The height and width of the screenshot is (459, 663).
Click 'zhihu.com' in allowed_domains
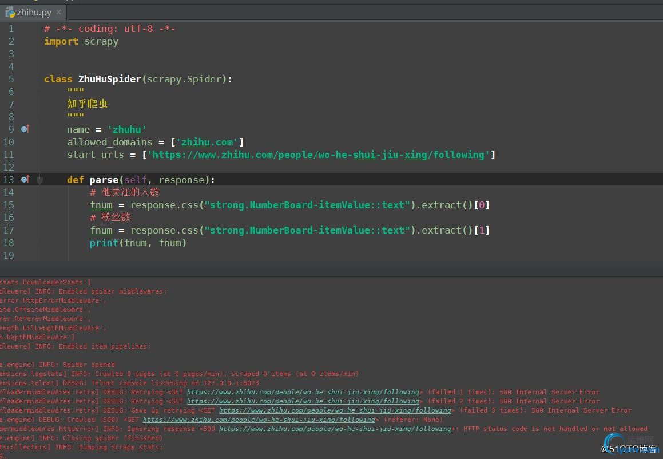point(207,142)
